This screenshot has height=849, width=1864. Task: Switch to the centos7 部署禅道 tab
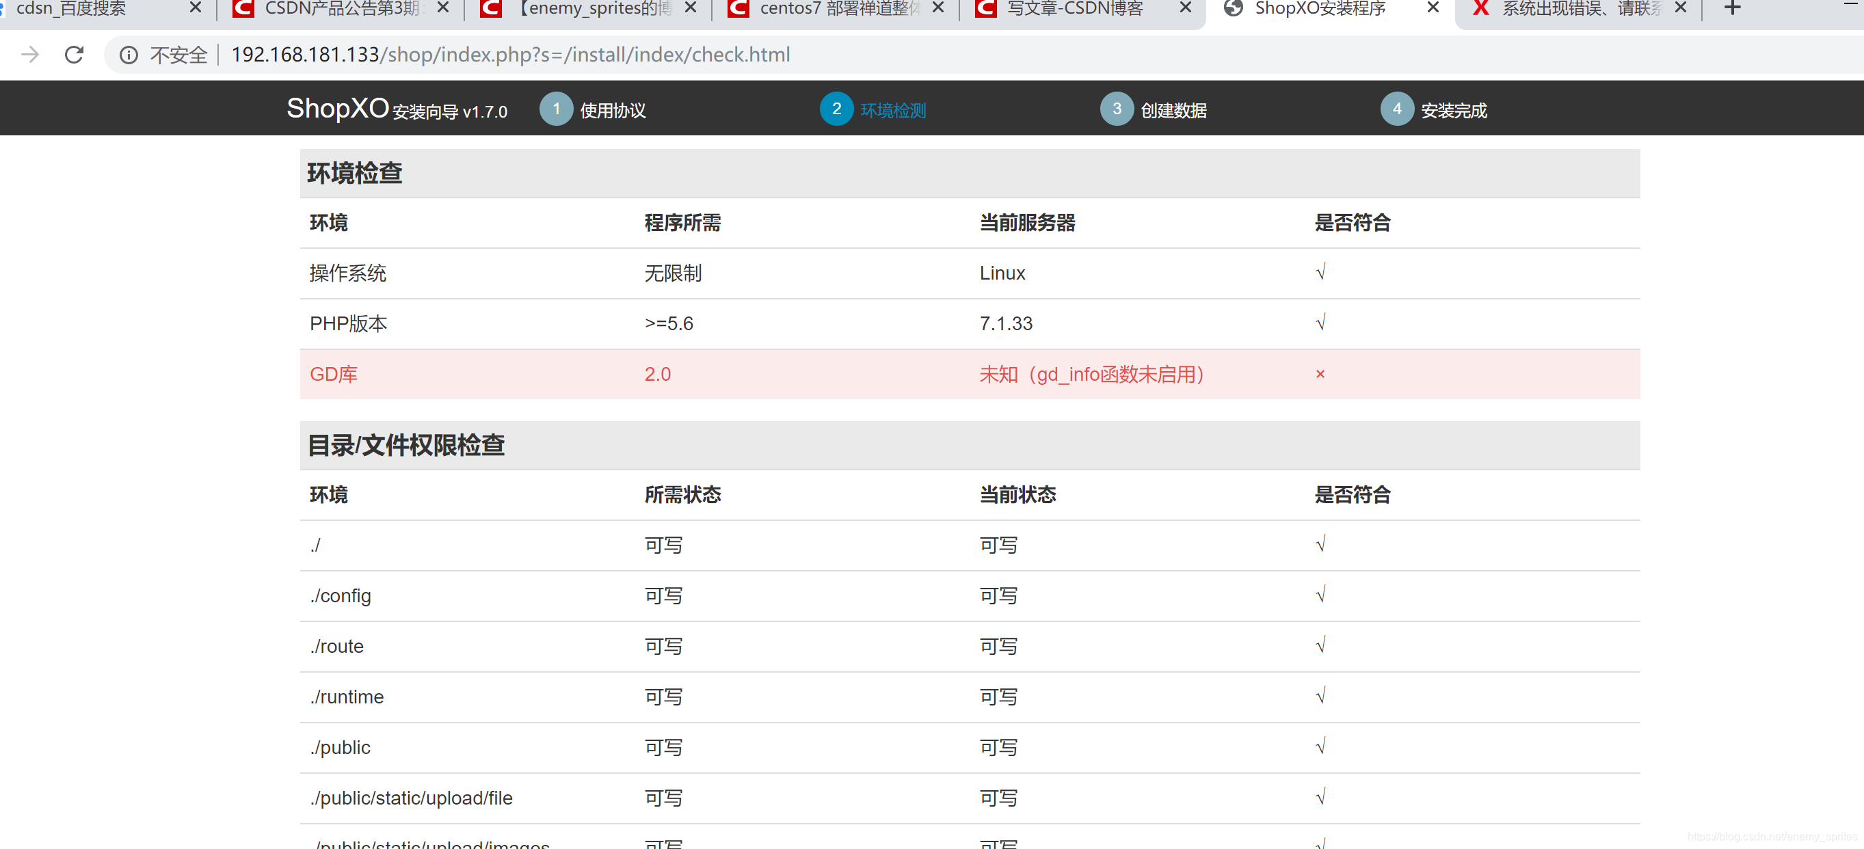tap(836, 9)
